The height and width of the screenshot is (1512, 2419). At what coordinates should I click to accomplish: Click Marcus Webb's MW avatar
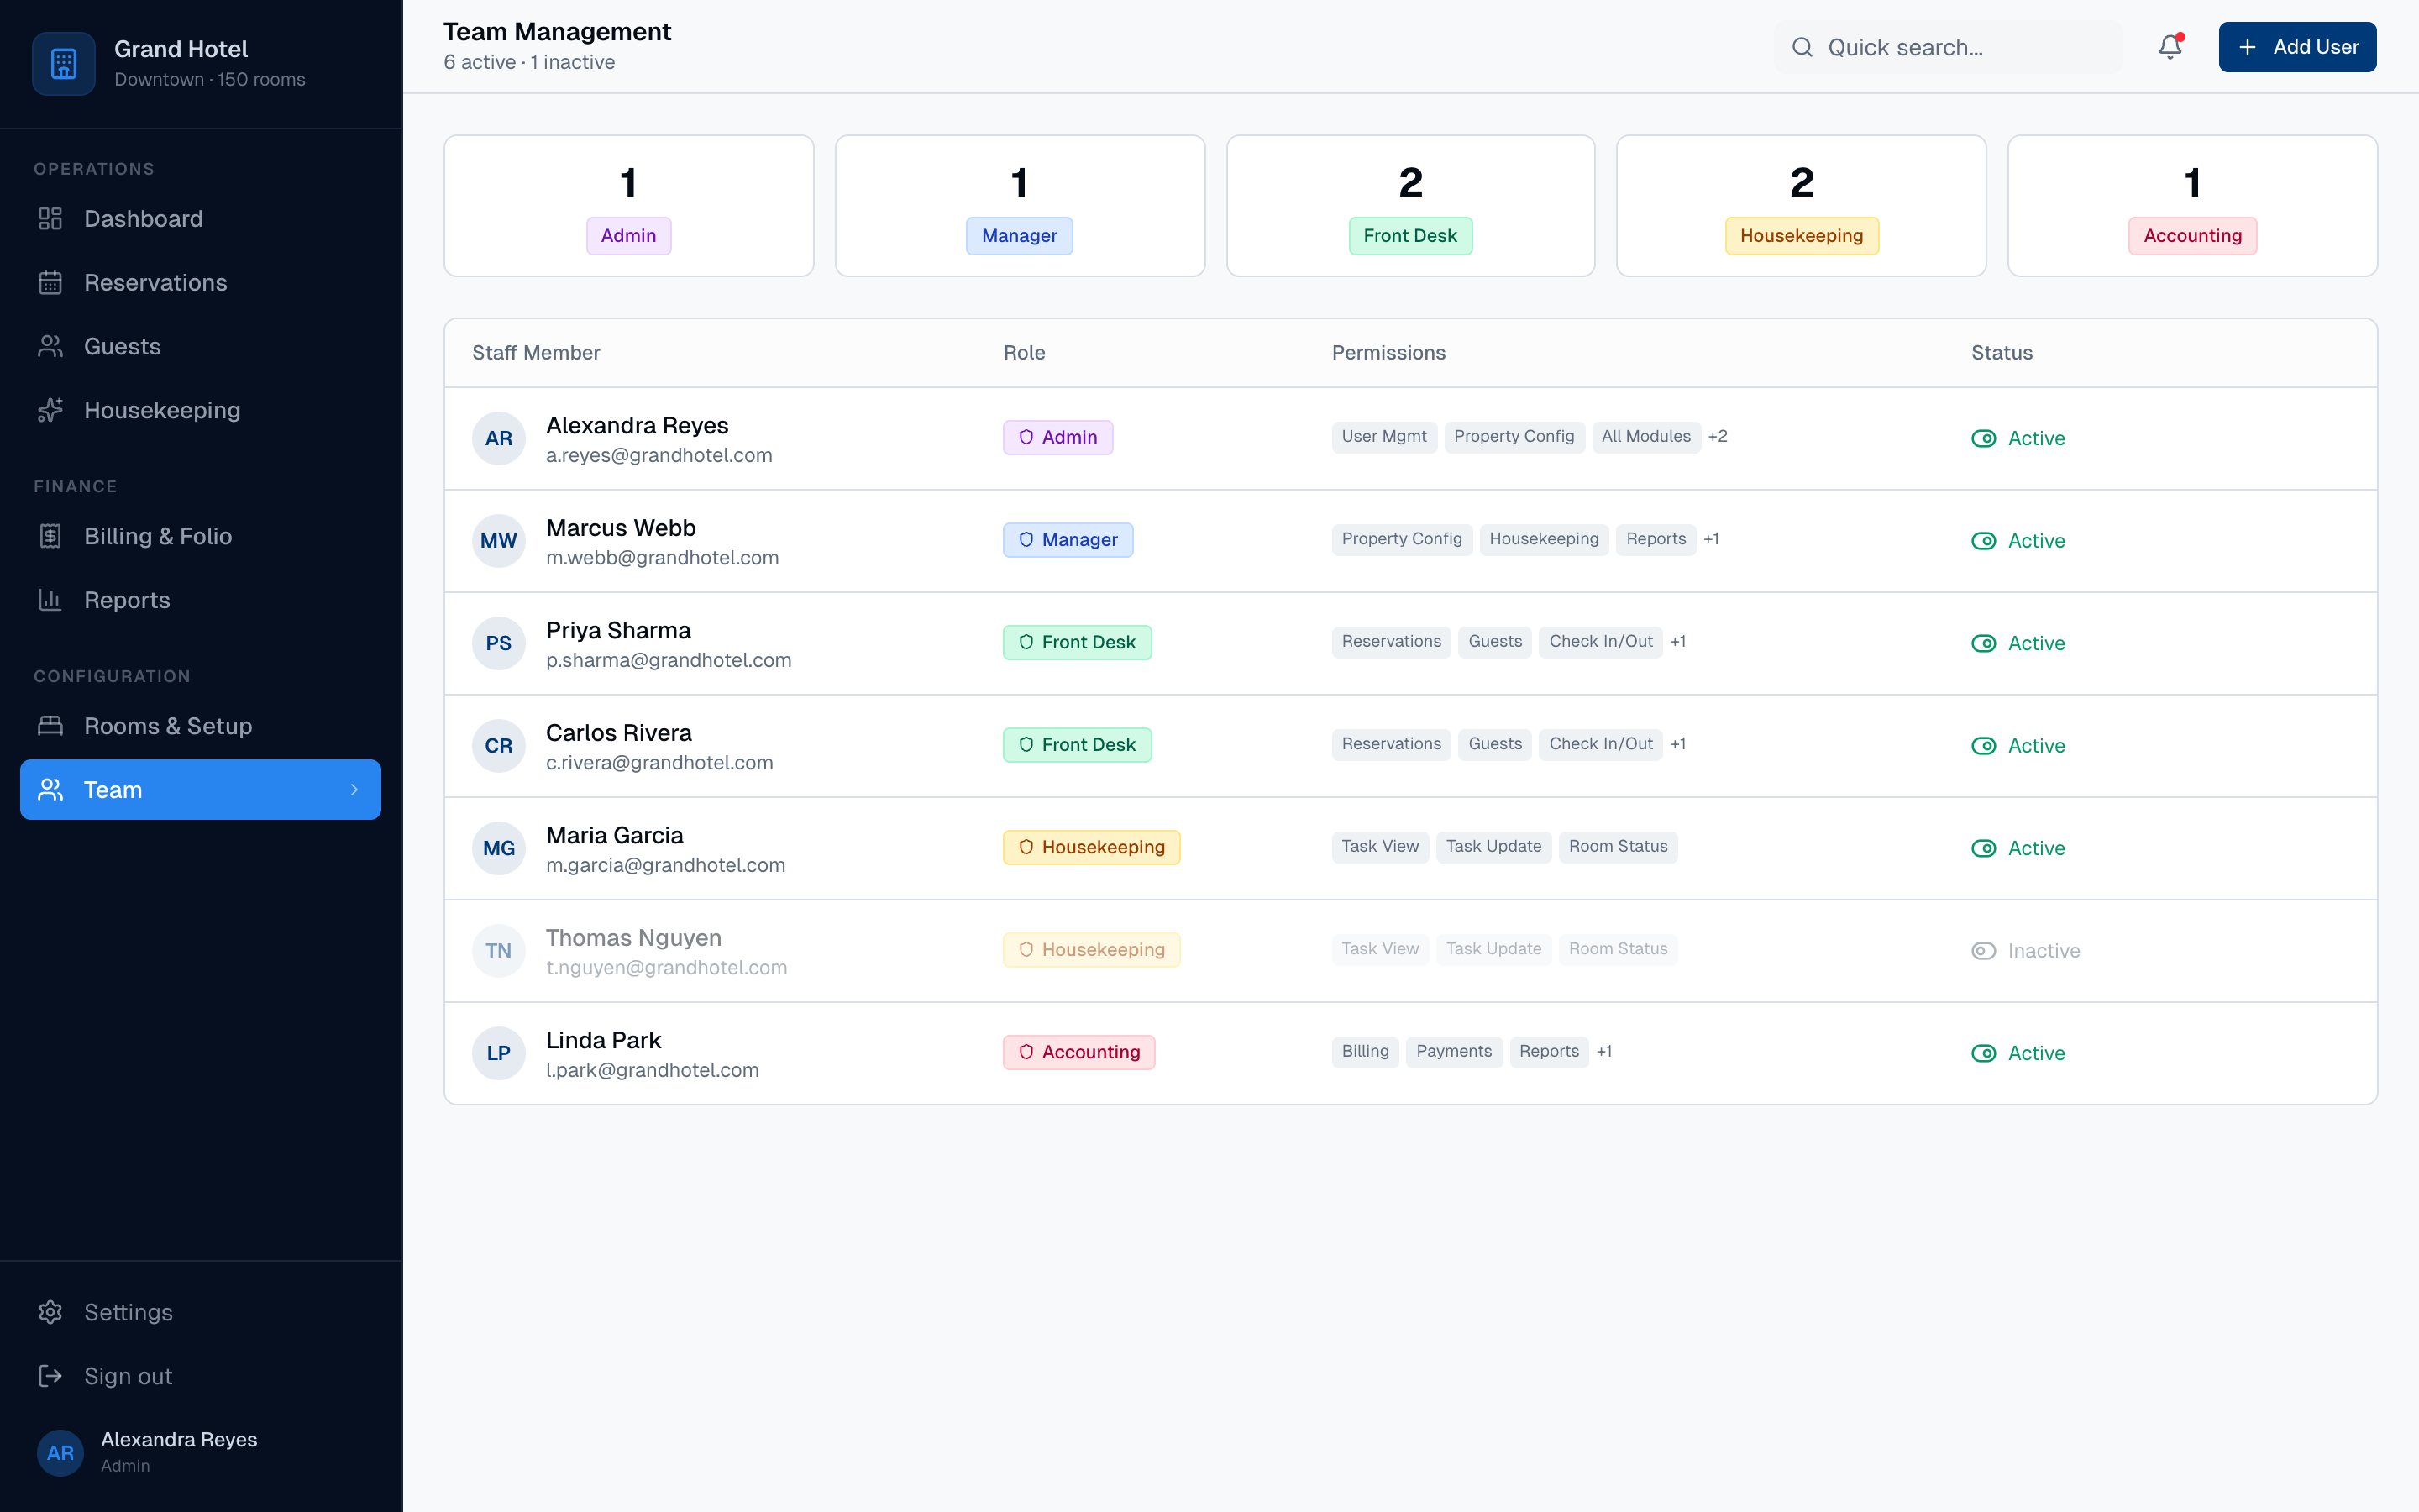click(499, 541)
